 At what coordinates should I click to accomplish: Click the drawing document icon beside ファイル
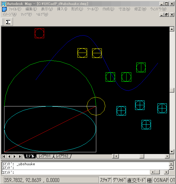(4, 9)
